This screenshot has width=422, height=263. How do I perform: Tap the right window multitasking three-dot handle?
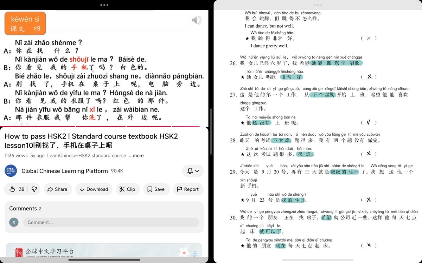(x=318, y=5)
